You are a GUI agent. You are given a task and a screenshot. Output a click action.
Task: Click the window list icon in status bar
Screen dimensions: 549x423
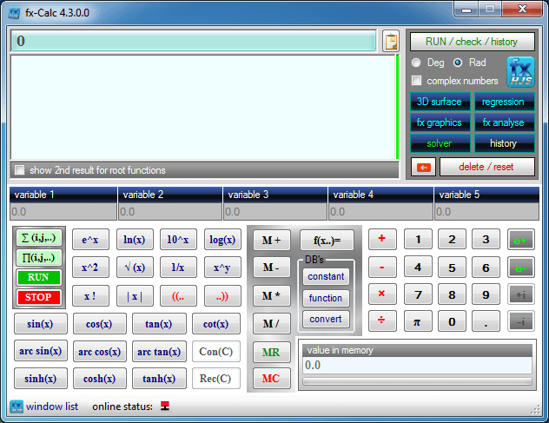pyautogui.click(x=17, y=406)
